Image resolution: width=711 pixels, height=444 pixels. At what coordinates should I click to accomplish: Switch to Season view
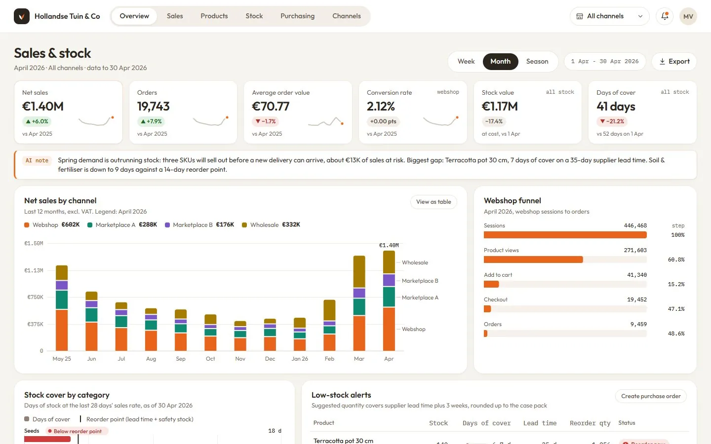pos(537,62)
